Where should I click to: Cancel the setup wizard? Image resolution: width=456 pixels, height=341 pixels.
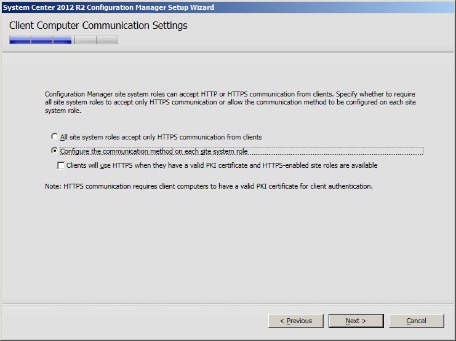pyautogui.click(x=416, y=321)
